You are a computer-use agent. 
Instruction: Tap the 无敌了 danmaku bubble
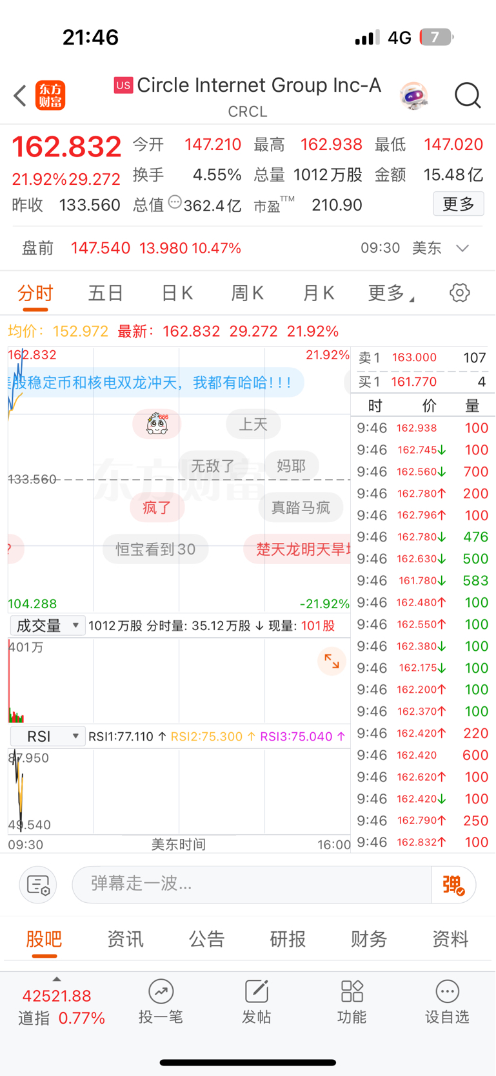pos(213,465)
